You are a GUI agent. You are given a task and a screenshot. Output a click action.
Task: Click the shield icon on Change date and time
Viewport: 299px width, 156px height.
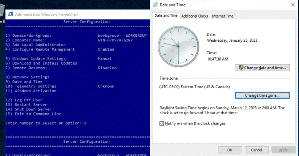[241, 67]
